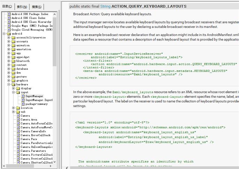Collapse the input folder node
The width and height of the screenshot is (239, 169).
(x=14, y=92)
